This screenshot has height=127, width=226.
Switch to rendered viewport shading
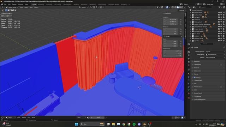[182, 7]
